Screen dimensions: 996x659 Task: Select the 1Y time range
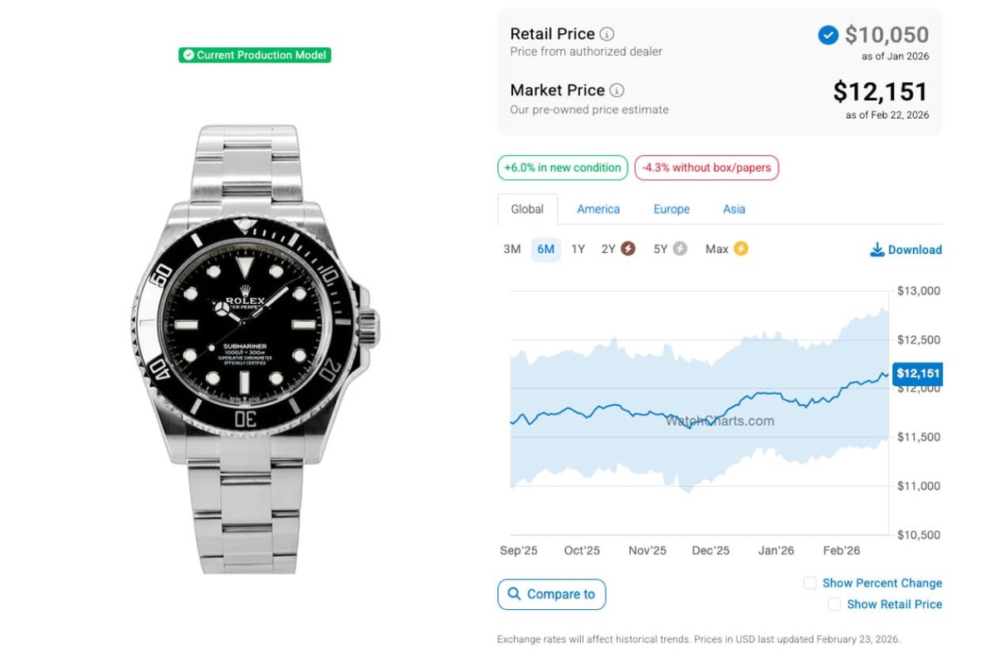coord(578,249)
